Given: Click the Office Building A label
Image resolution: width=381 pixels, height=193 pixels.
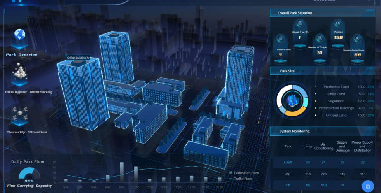Looking at the screenshot, I should (78, 58).
